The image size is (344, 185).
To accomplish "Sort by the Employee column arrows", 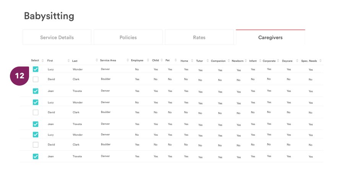I will [x=148, y=60].
